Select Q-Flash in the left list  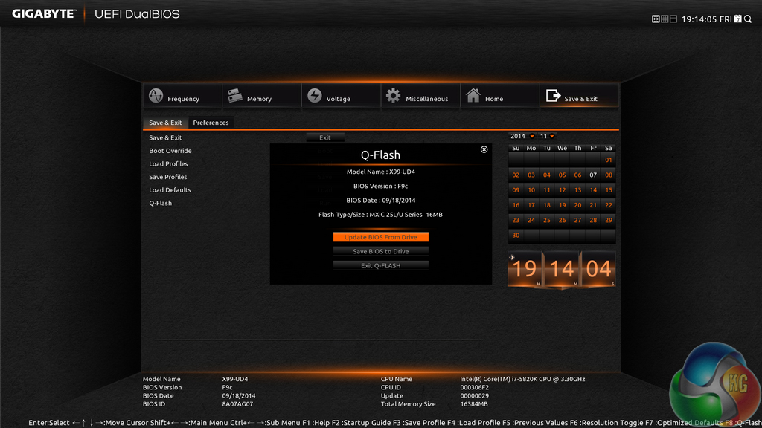[161, 204]
